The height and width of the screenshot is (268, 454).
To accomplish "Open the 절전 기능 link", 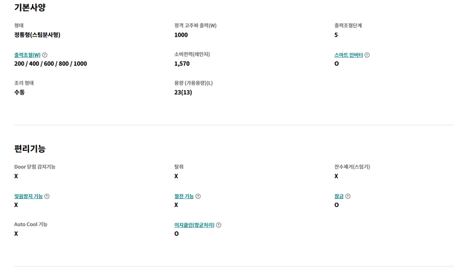I will click(184, 196).
